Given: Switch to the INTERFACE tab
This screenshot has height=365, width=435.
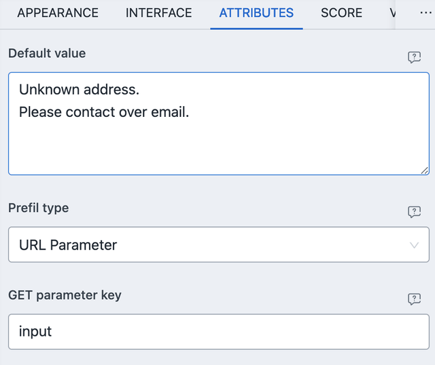Looking at the screenshot, I should pos(158,13).
